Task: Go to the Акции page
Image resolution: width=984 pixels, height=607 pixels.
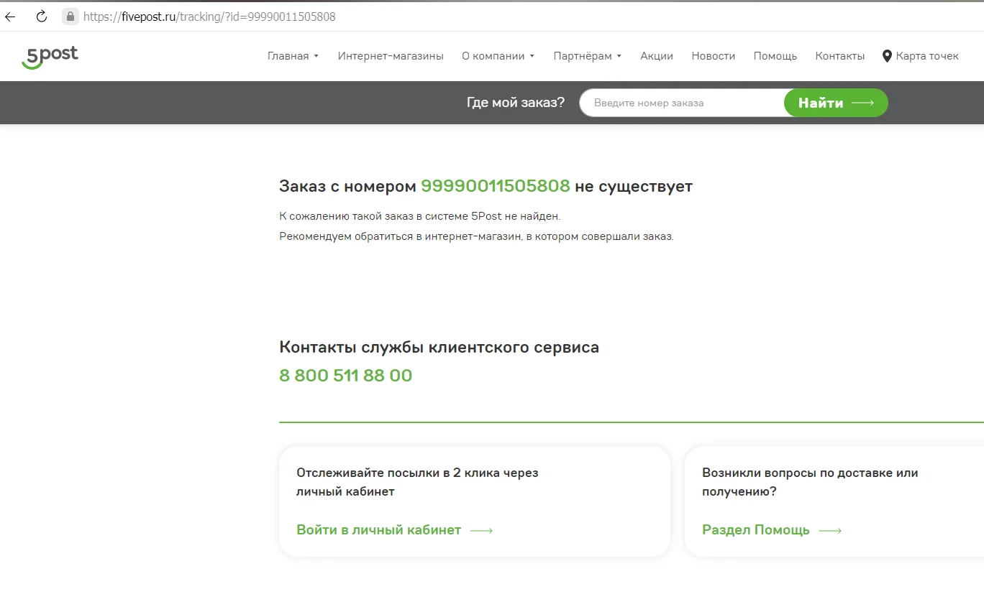Action: click(x=657, y=56)
